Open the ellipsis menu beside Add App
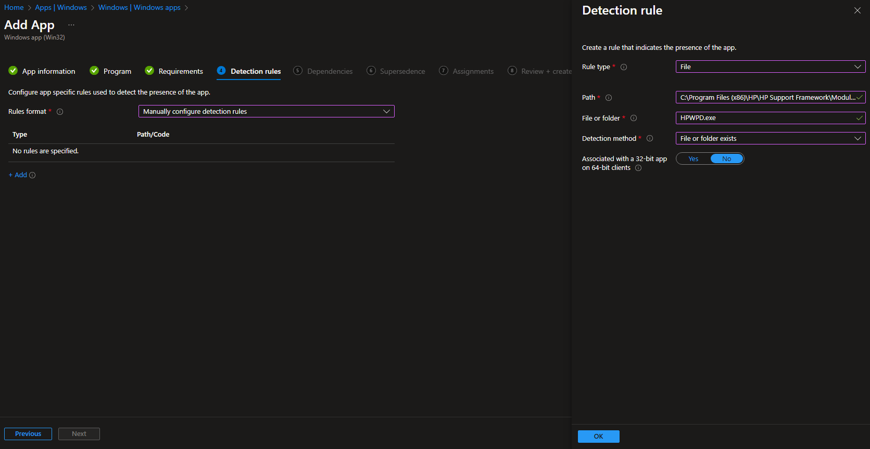870x449 pixels. [71, 25]
